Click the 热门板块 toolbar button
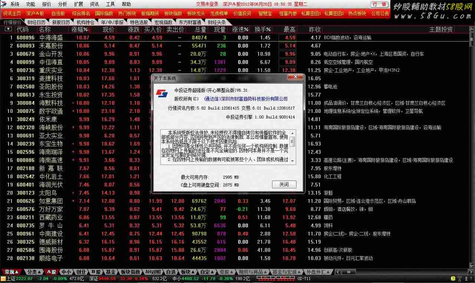 coord(127,13)
